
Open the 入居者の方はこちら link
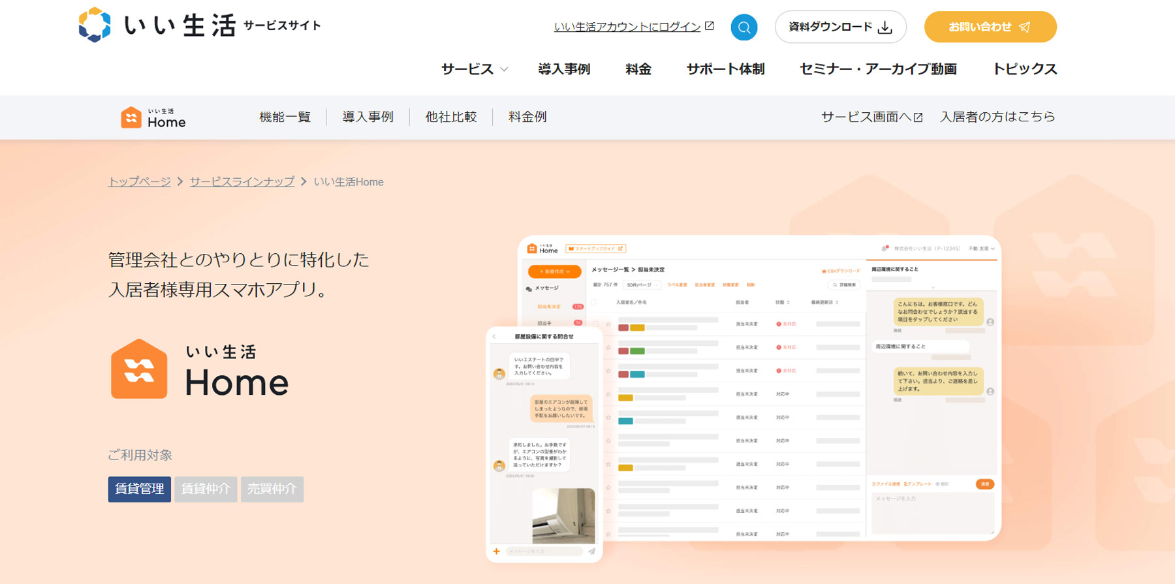[x=997, y=117]
